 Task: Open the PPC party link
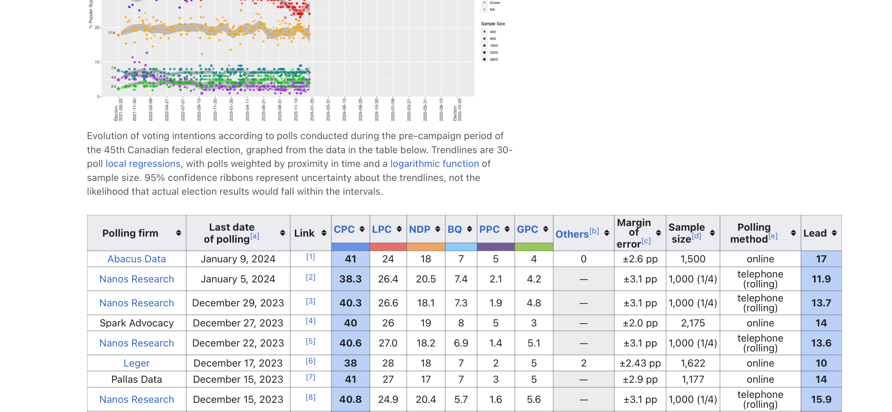click(x=489, y=229)
